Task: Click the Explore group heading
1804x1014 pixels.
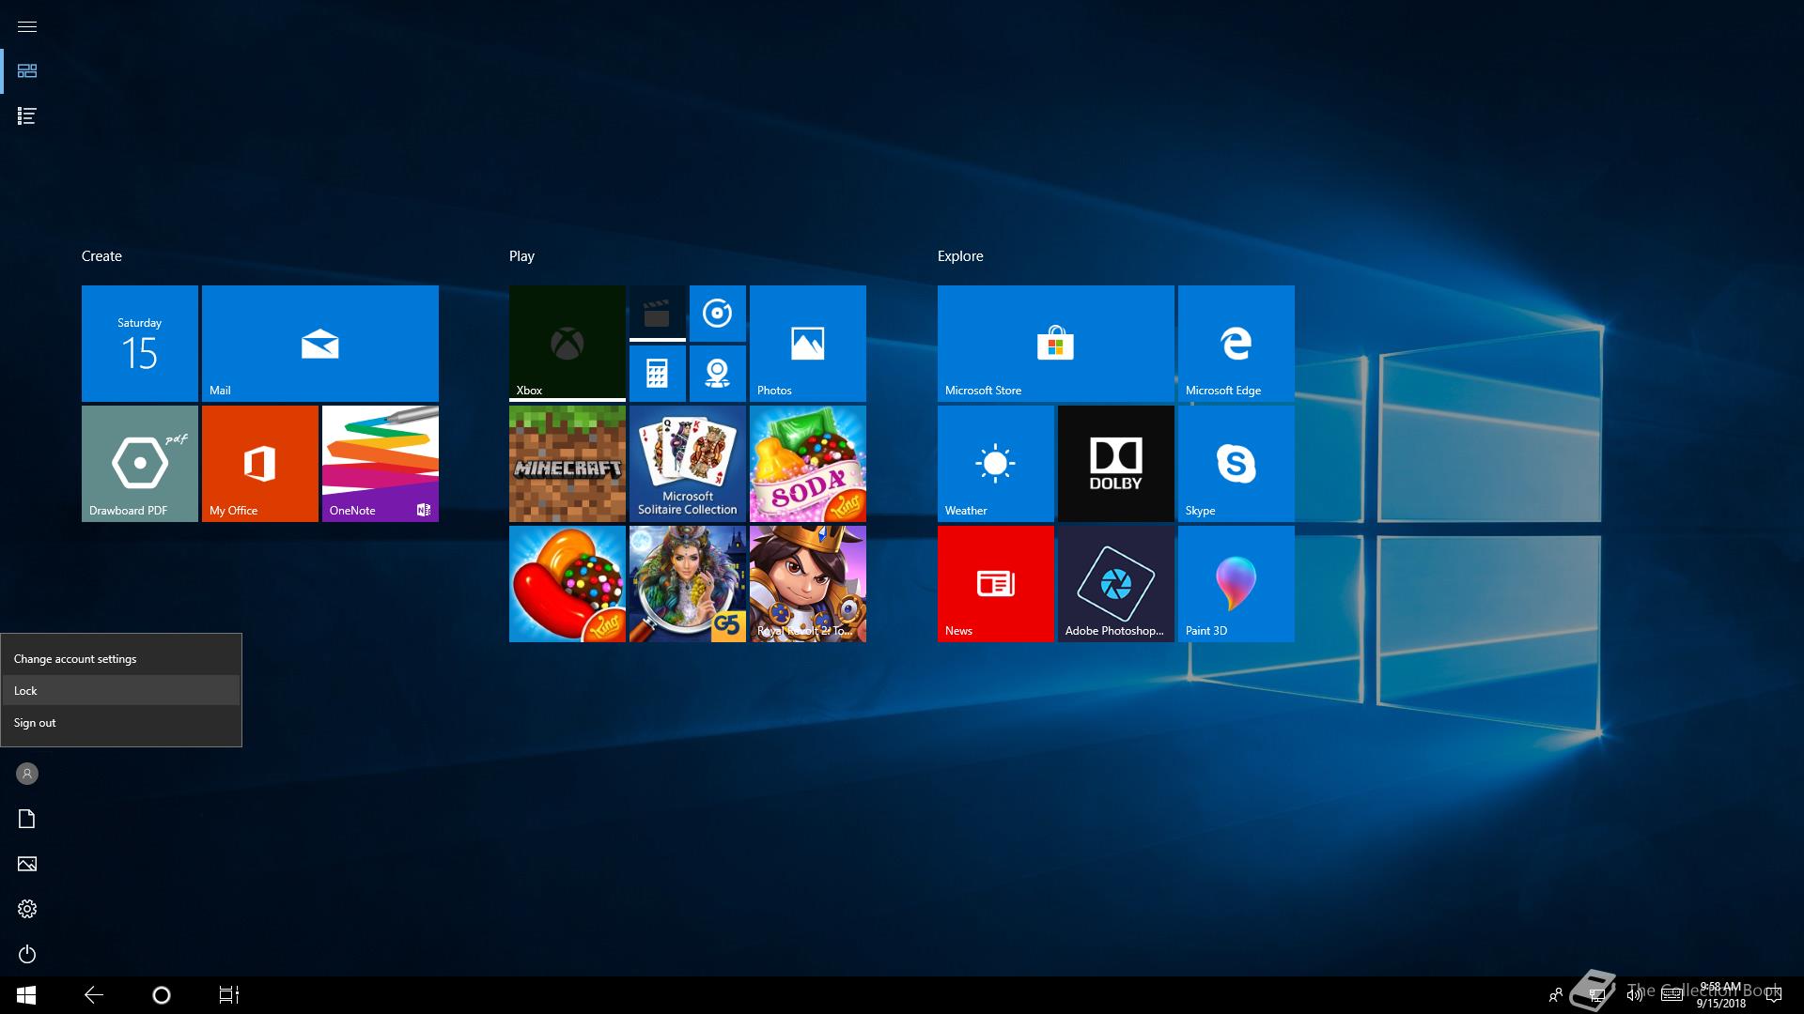Action: (x=960, y=256)
